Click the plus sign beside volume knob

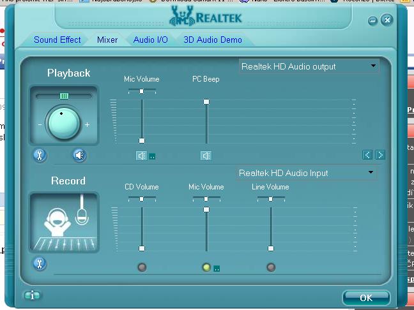point(87,124)
